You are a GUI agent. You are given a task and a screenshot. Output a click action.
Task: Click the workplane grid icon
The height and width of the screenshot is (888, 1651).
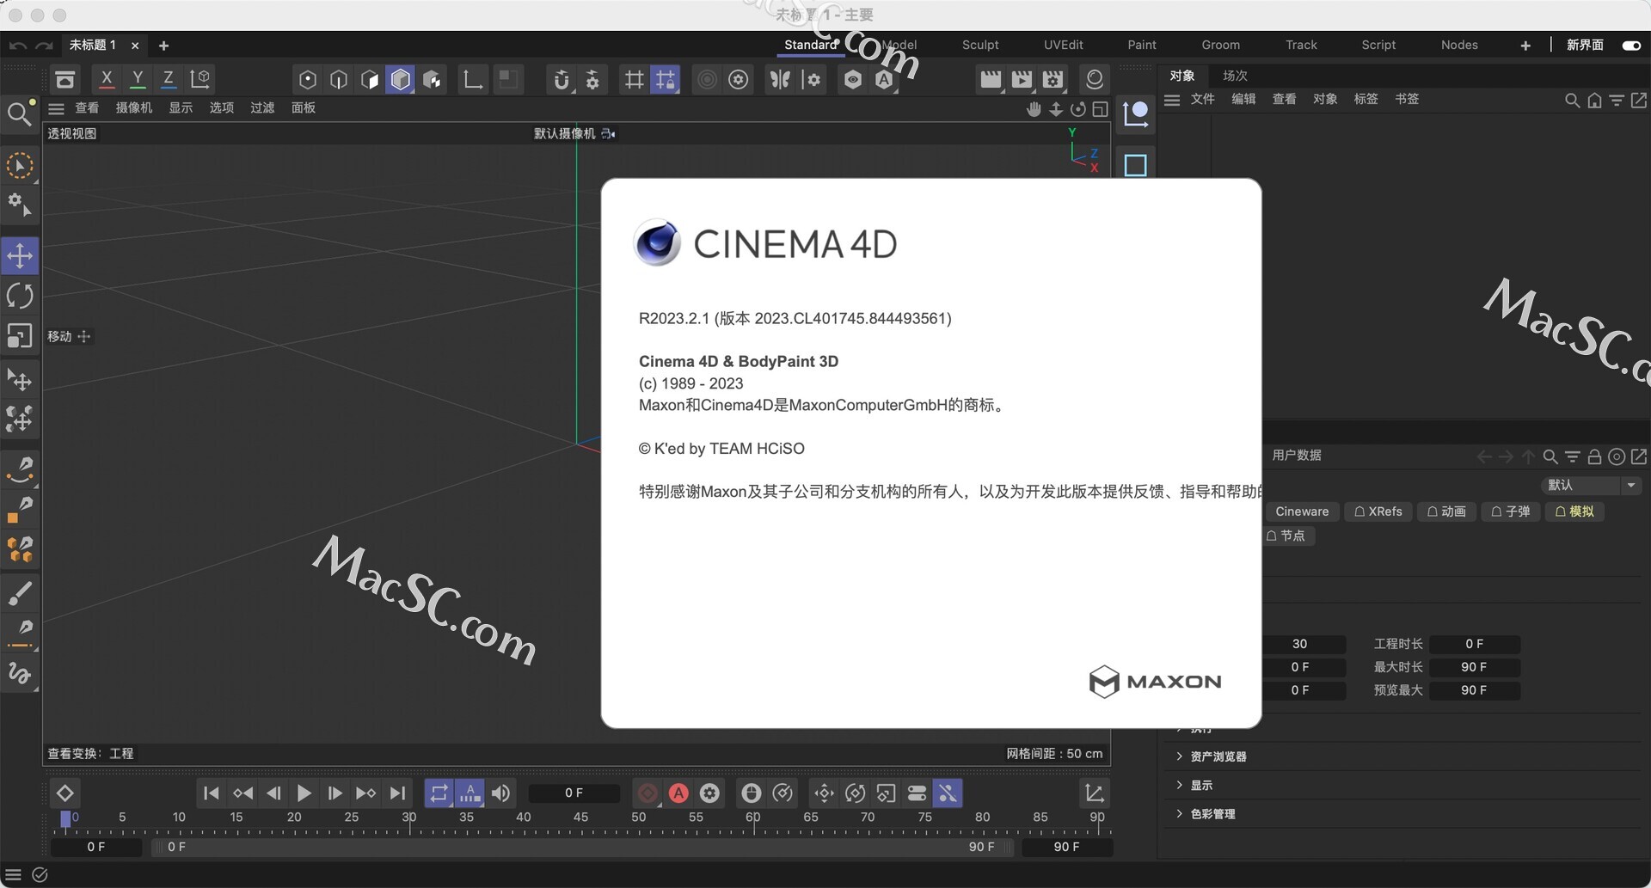tap(634, 79)
